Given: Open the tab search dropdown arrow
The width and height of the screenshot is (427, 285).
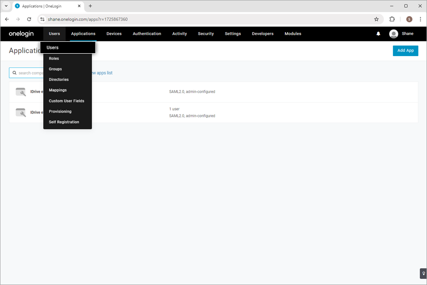Looking at the screenshot, I should [x=6, y=6].
